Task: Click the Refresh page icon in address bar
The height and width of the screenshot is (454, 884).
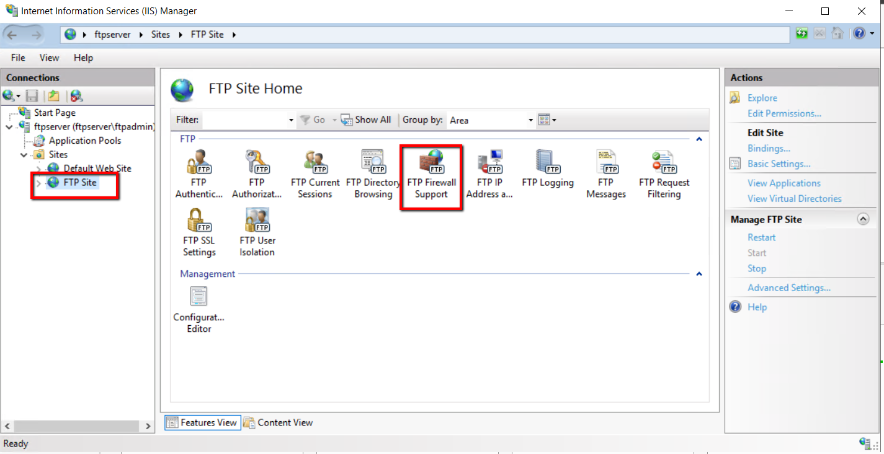Action: [x=802, y=33]
